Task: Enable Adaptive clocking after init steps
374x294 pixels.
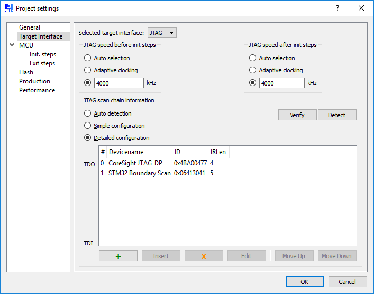Action: tap(253, 70)
